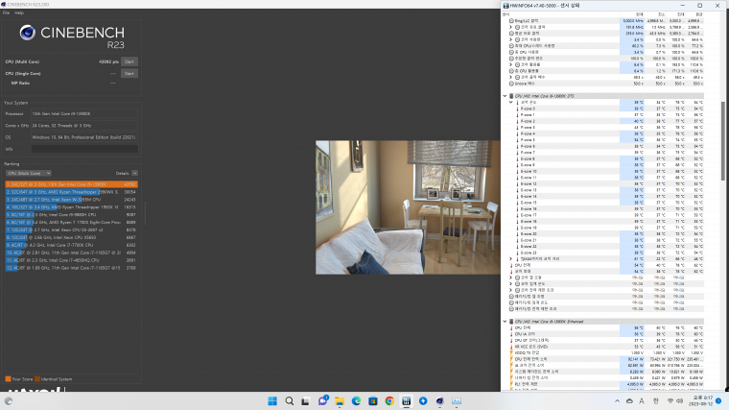Expand the core critical temperature row
Image resolution: width=729 pixels, height=410 pixels.
[x=511, y=284]
